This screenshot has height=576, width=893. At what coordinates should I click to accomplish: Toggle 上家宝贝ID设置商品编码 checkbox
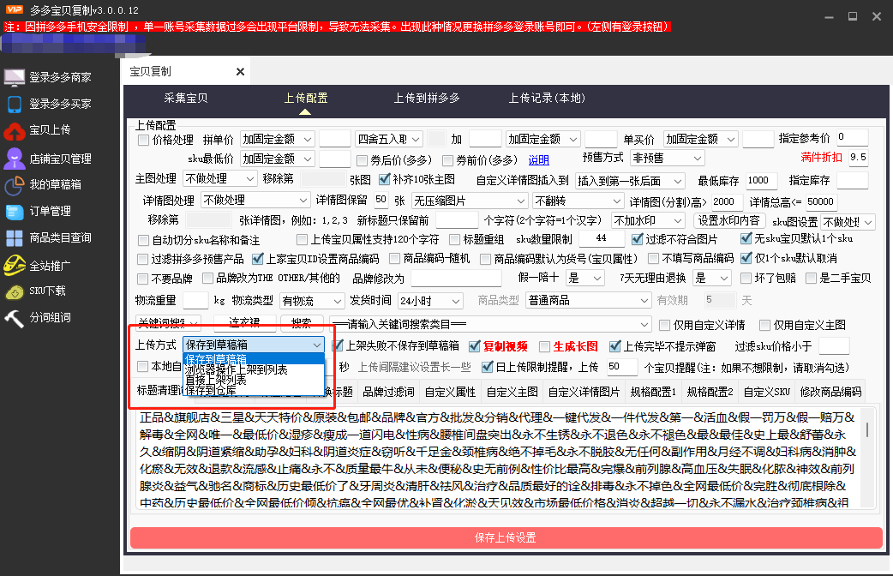point(257,259)
